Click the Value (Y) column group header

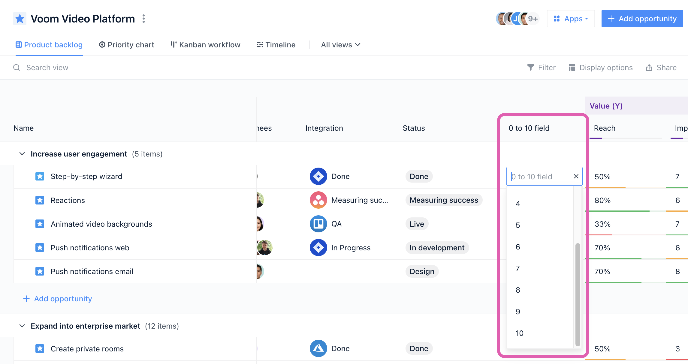[x=606, y=106]
